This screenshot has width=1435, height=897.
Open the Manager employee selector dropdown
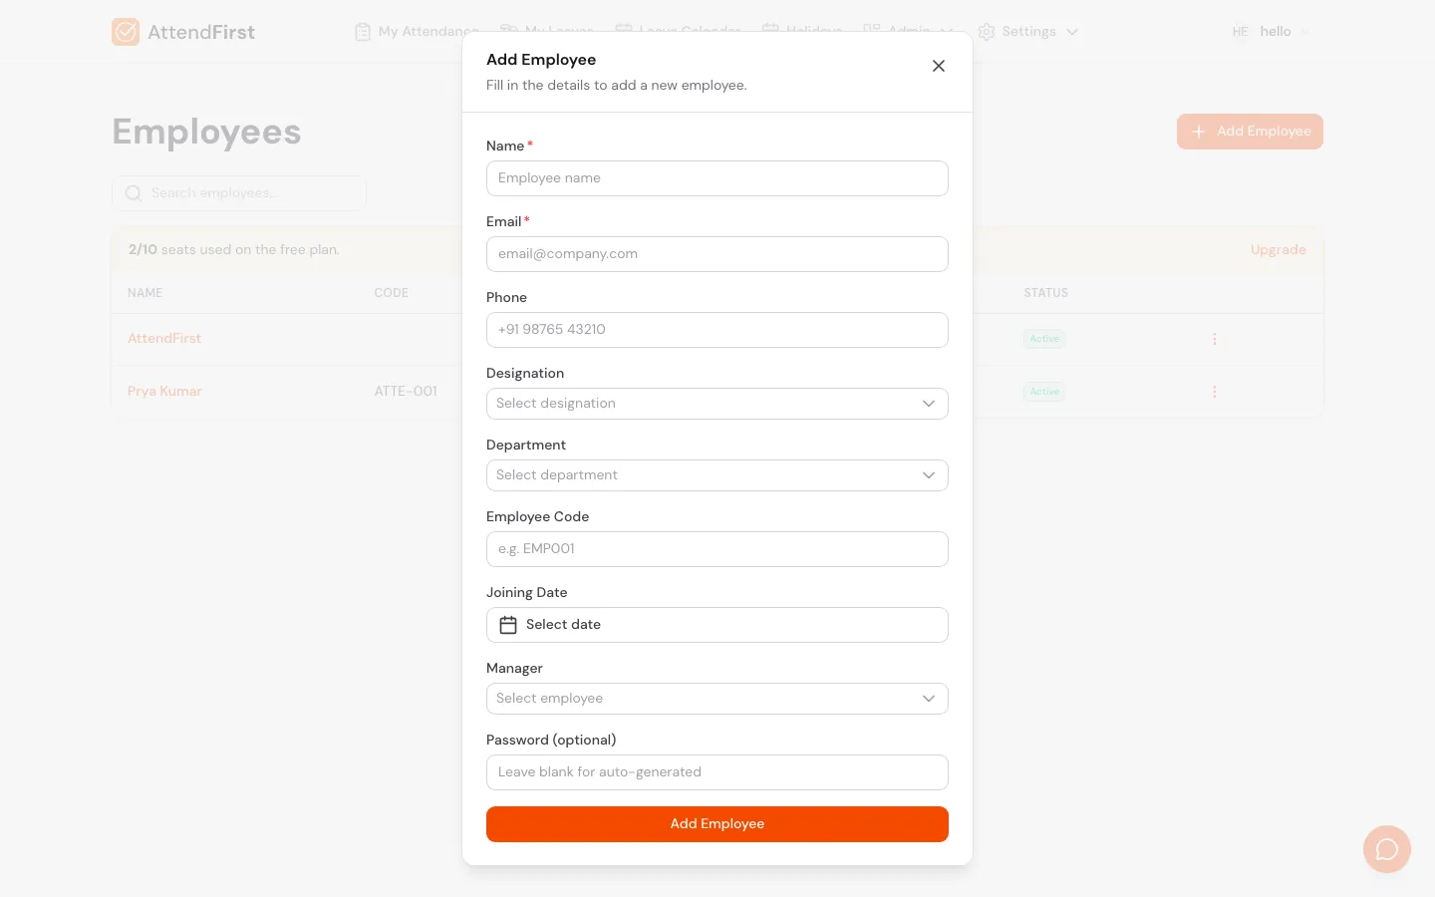point(717,698)
